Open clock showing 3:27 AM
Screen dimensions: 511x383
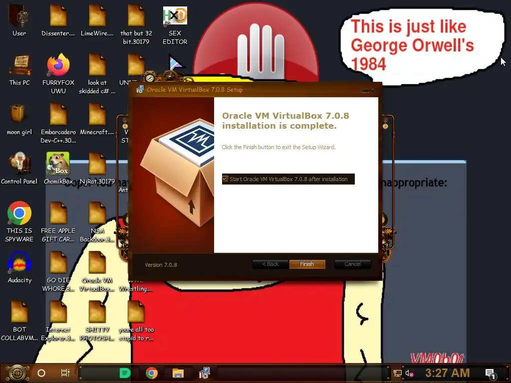click(448, 373)
